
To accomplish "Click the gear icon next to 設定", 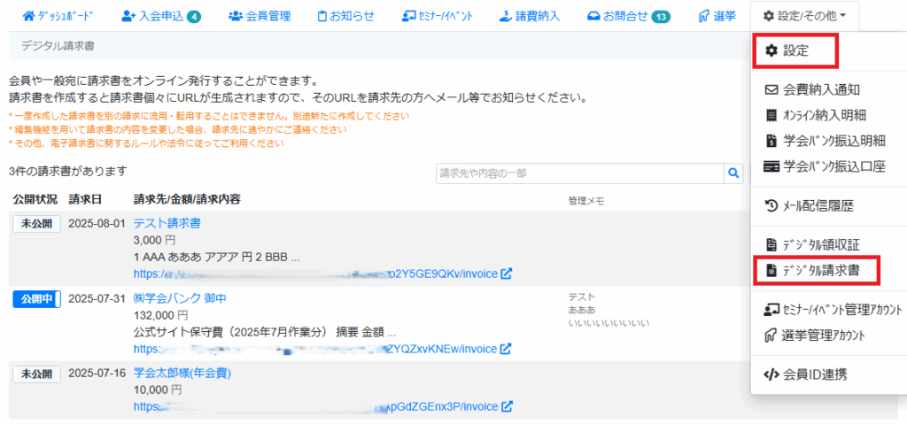I will pyautogui.click(x=771, y=50).
